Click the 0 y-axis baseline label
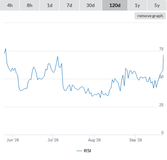167x160 pixels. click(x=162, y=133)
